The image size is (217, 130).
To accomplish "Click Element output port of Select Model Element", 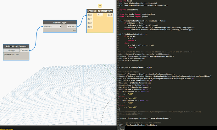I will click(x=24, y=50).
